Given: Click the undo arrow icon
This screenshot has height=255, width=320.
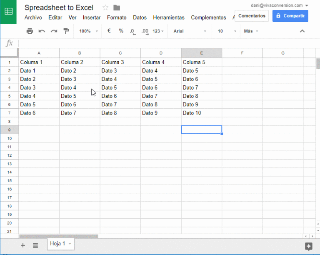Looking at the screenshot, I should [42, 31].
